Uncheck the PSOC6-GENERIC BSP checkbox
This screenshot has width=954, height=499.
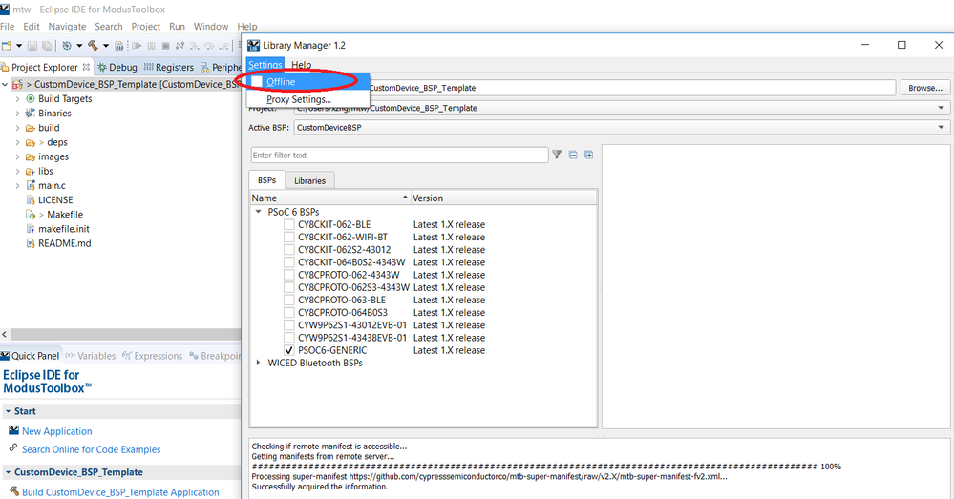(289, 350)
